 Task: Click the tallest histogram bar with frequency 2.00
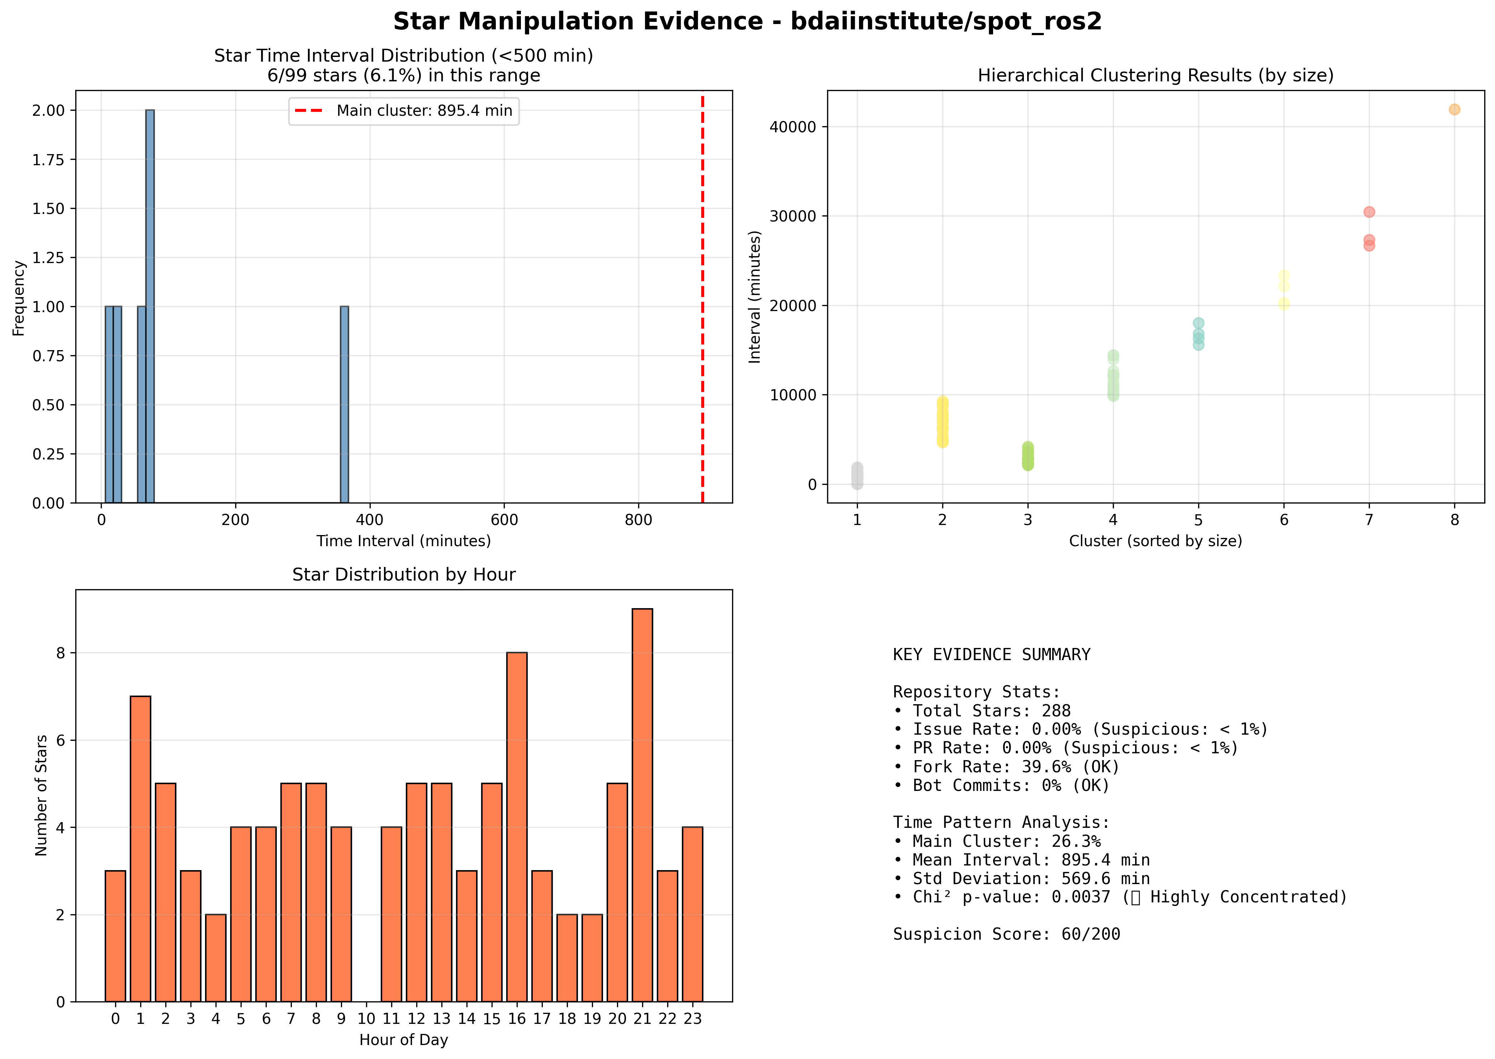tap(150, 306)
